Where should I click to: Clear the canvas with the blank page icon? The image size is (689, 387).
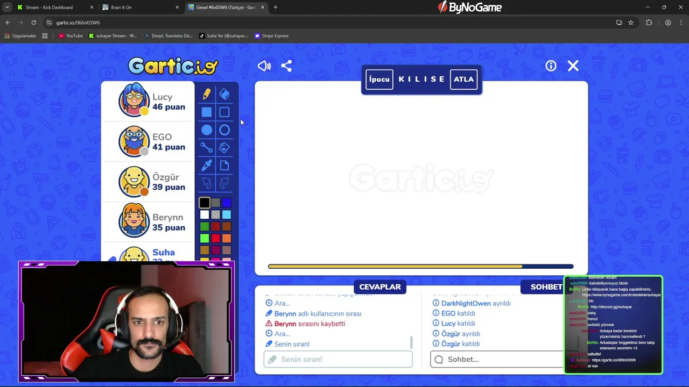coord(224,165)
